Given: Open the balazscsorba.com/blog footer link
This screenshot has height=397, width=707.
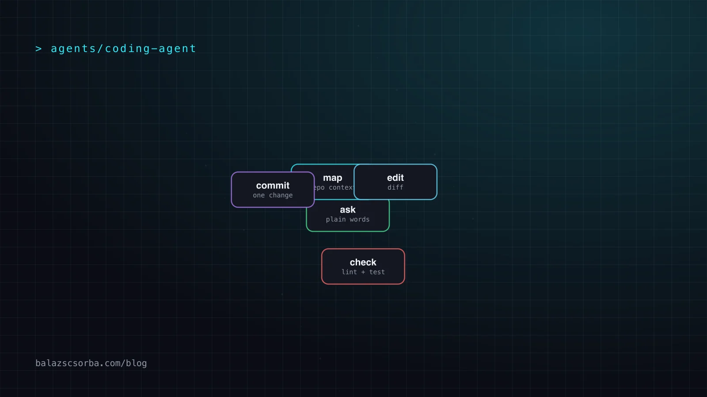Looking at the screenshot, I should (x=91, y=363).
